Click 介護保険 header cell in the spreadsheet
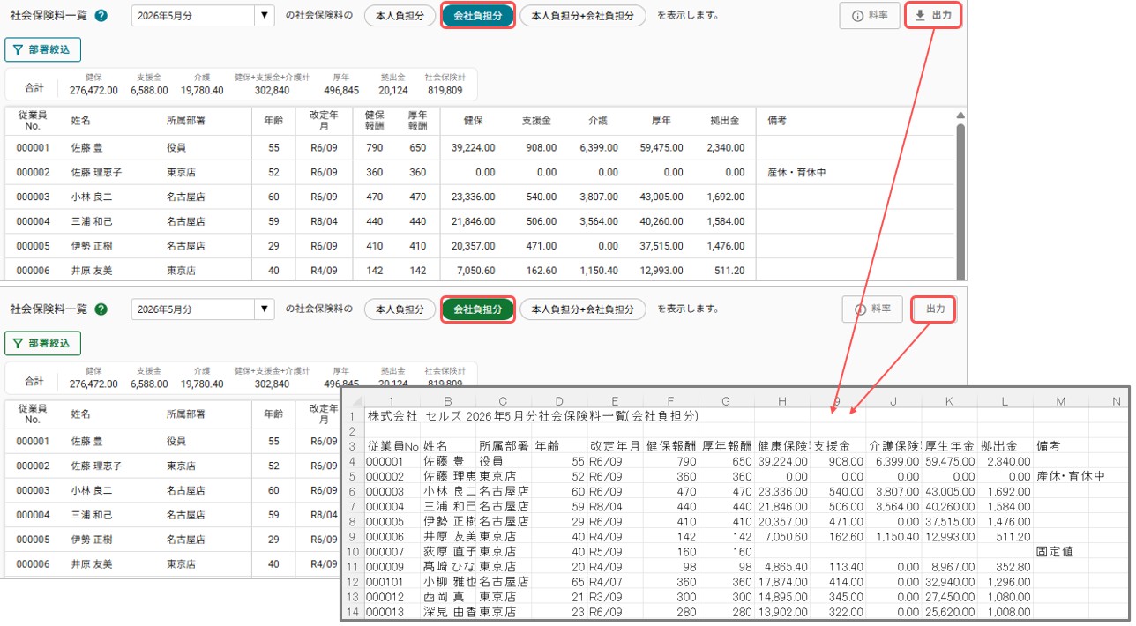 coord(893,446)
